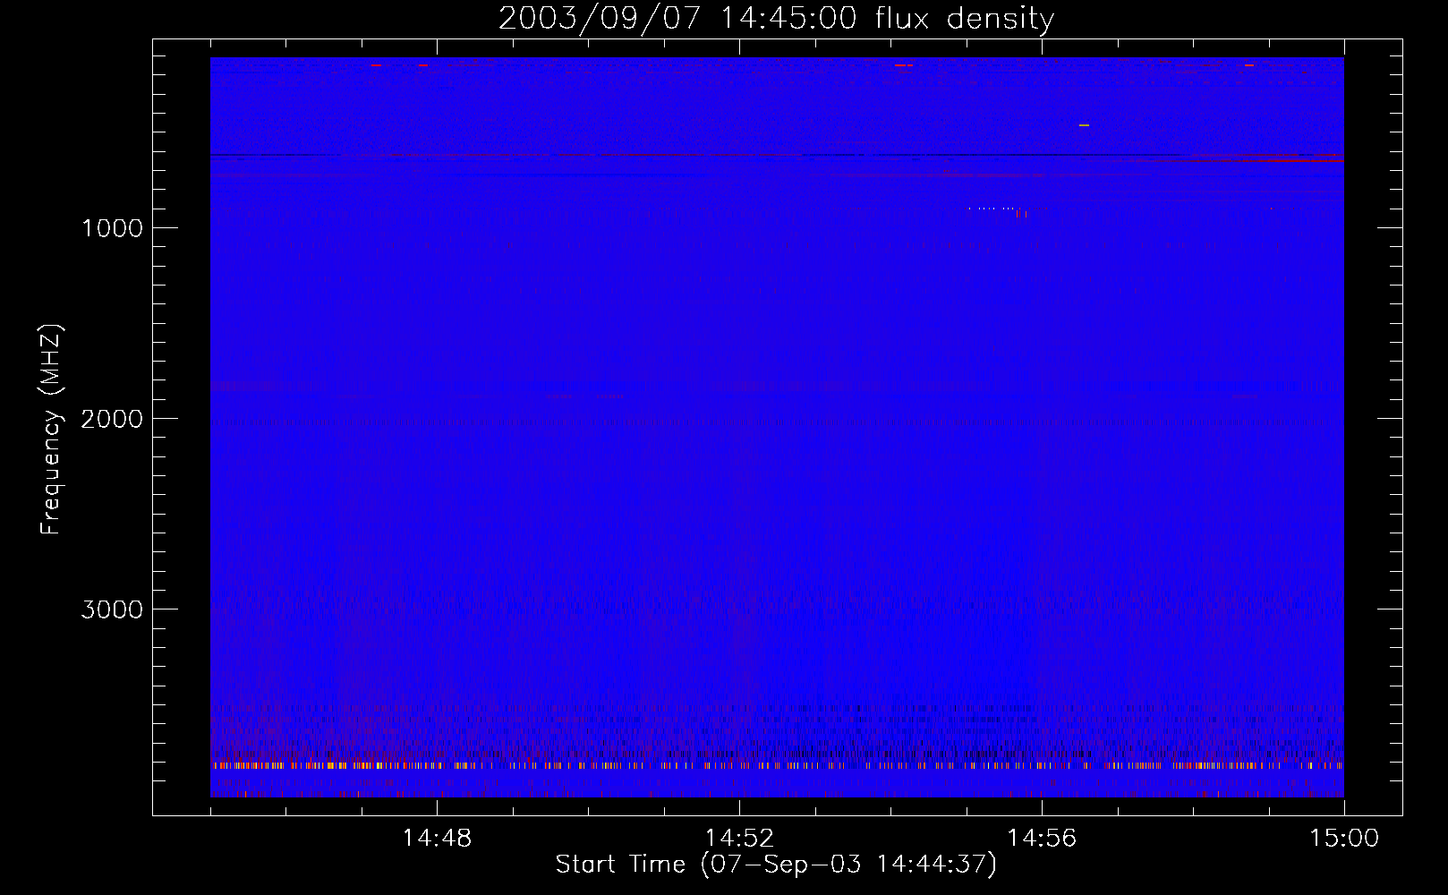Screen dimensions: 1448x895
Task: Click the 2000 frequency tick label
Action: click(x=112, y=419)
